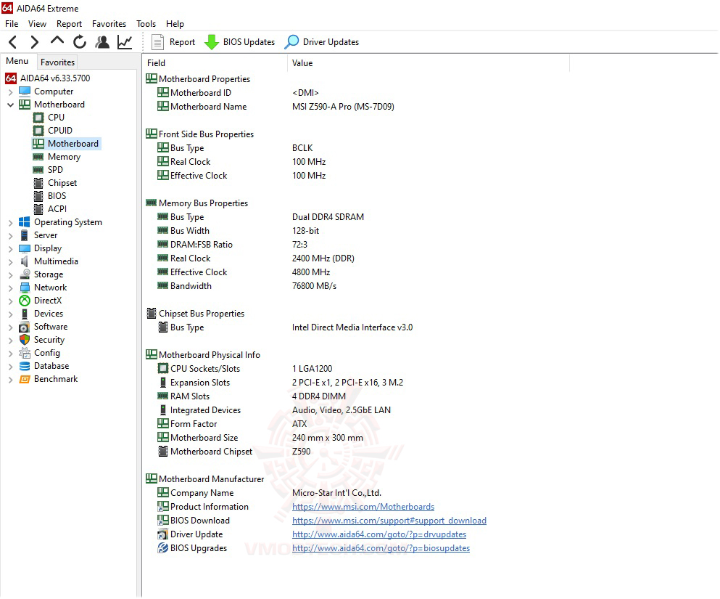Click the Devices icon in tree
The height and width of the screenshot is (599, 720).
pos(25,314)
